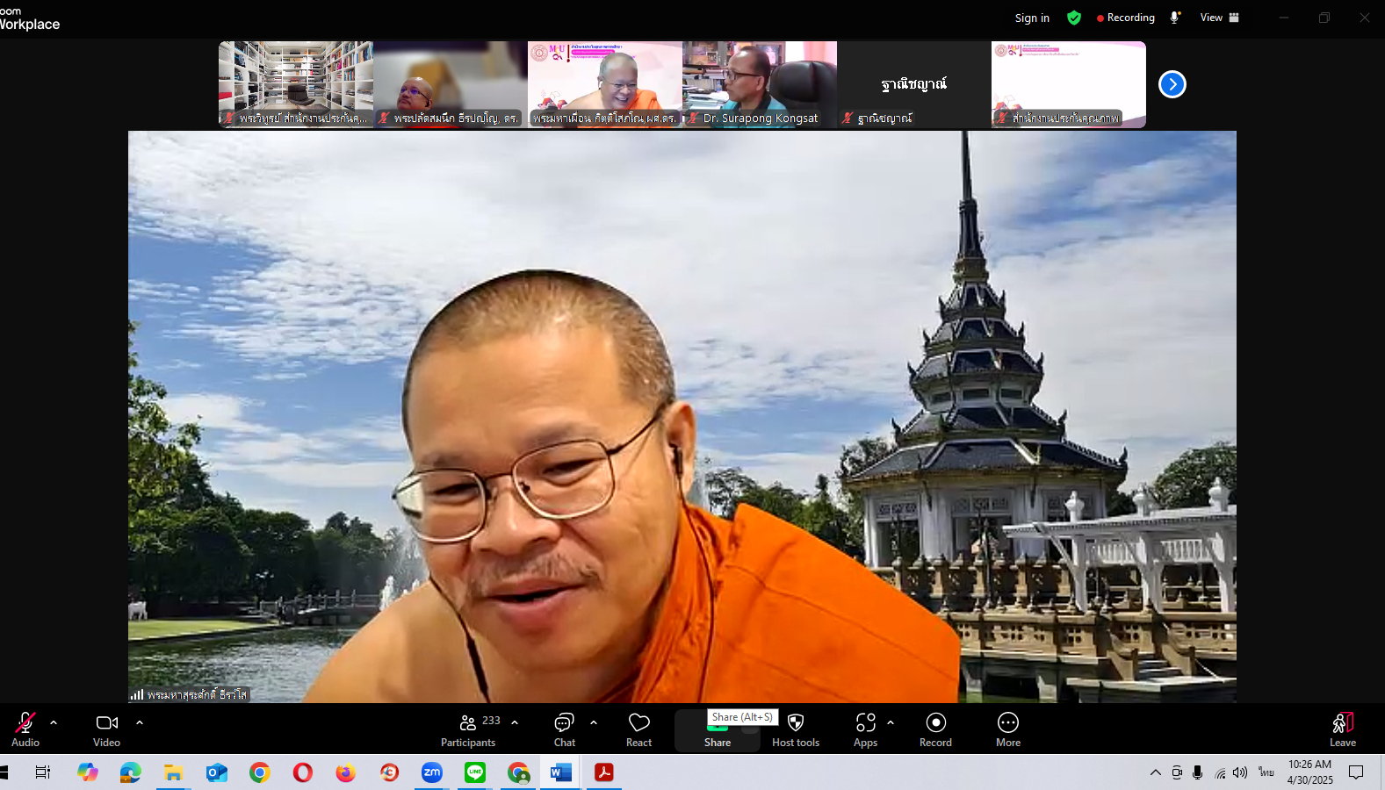Open volume control in tray

(x=1240, y=772)
